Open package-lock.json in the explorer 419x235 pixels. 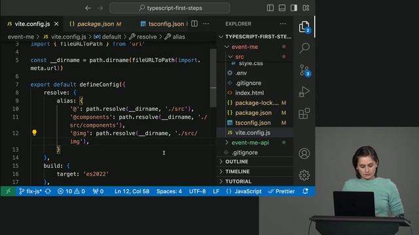255,103
